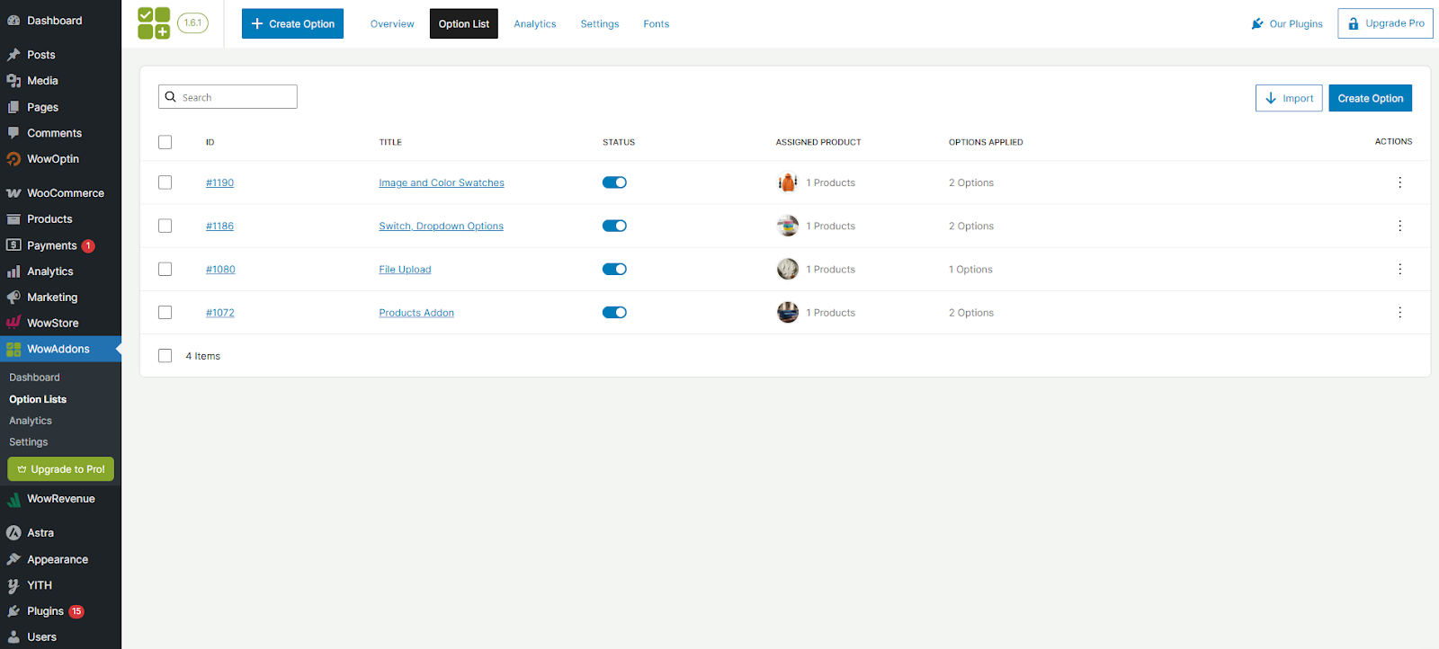The image size is (1439, 649).
Task: Open the Analytics tab in top navigation
Action: coord(535,23)
